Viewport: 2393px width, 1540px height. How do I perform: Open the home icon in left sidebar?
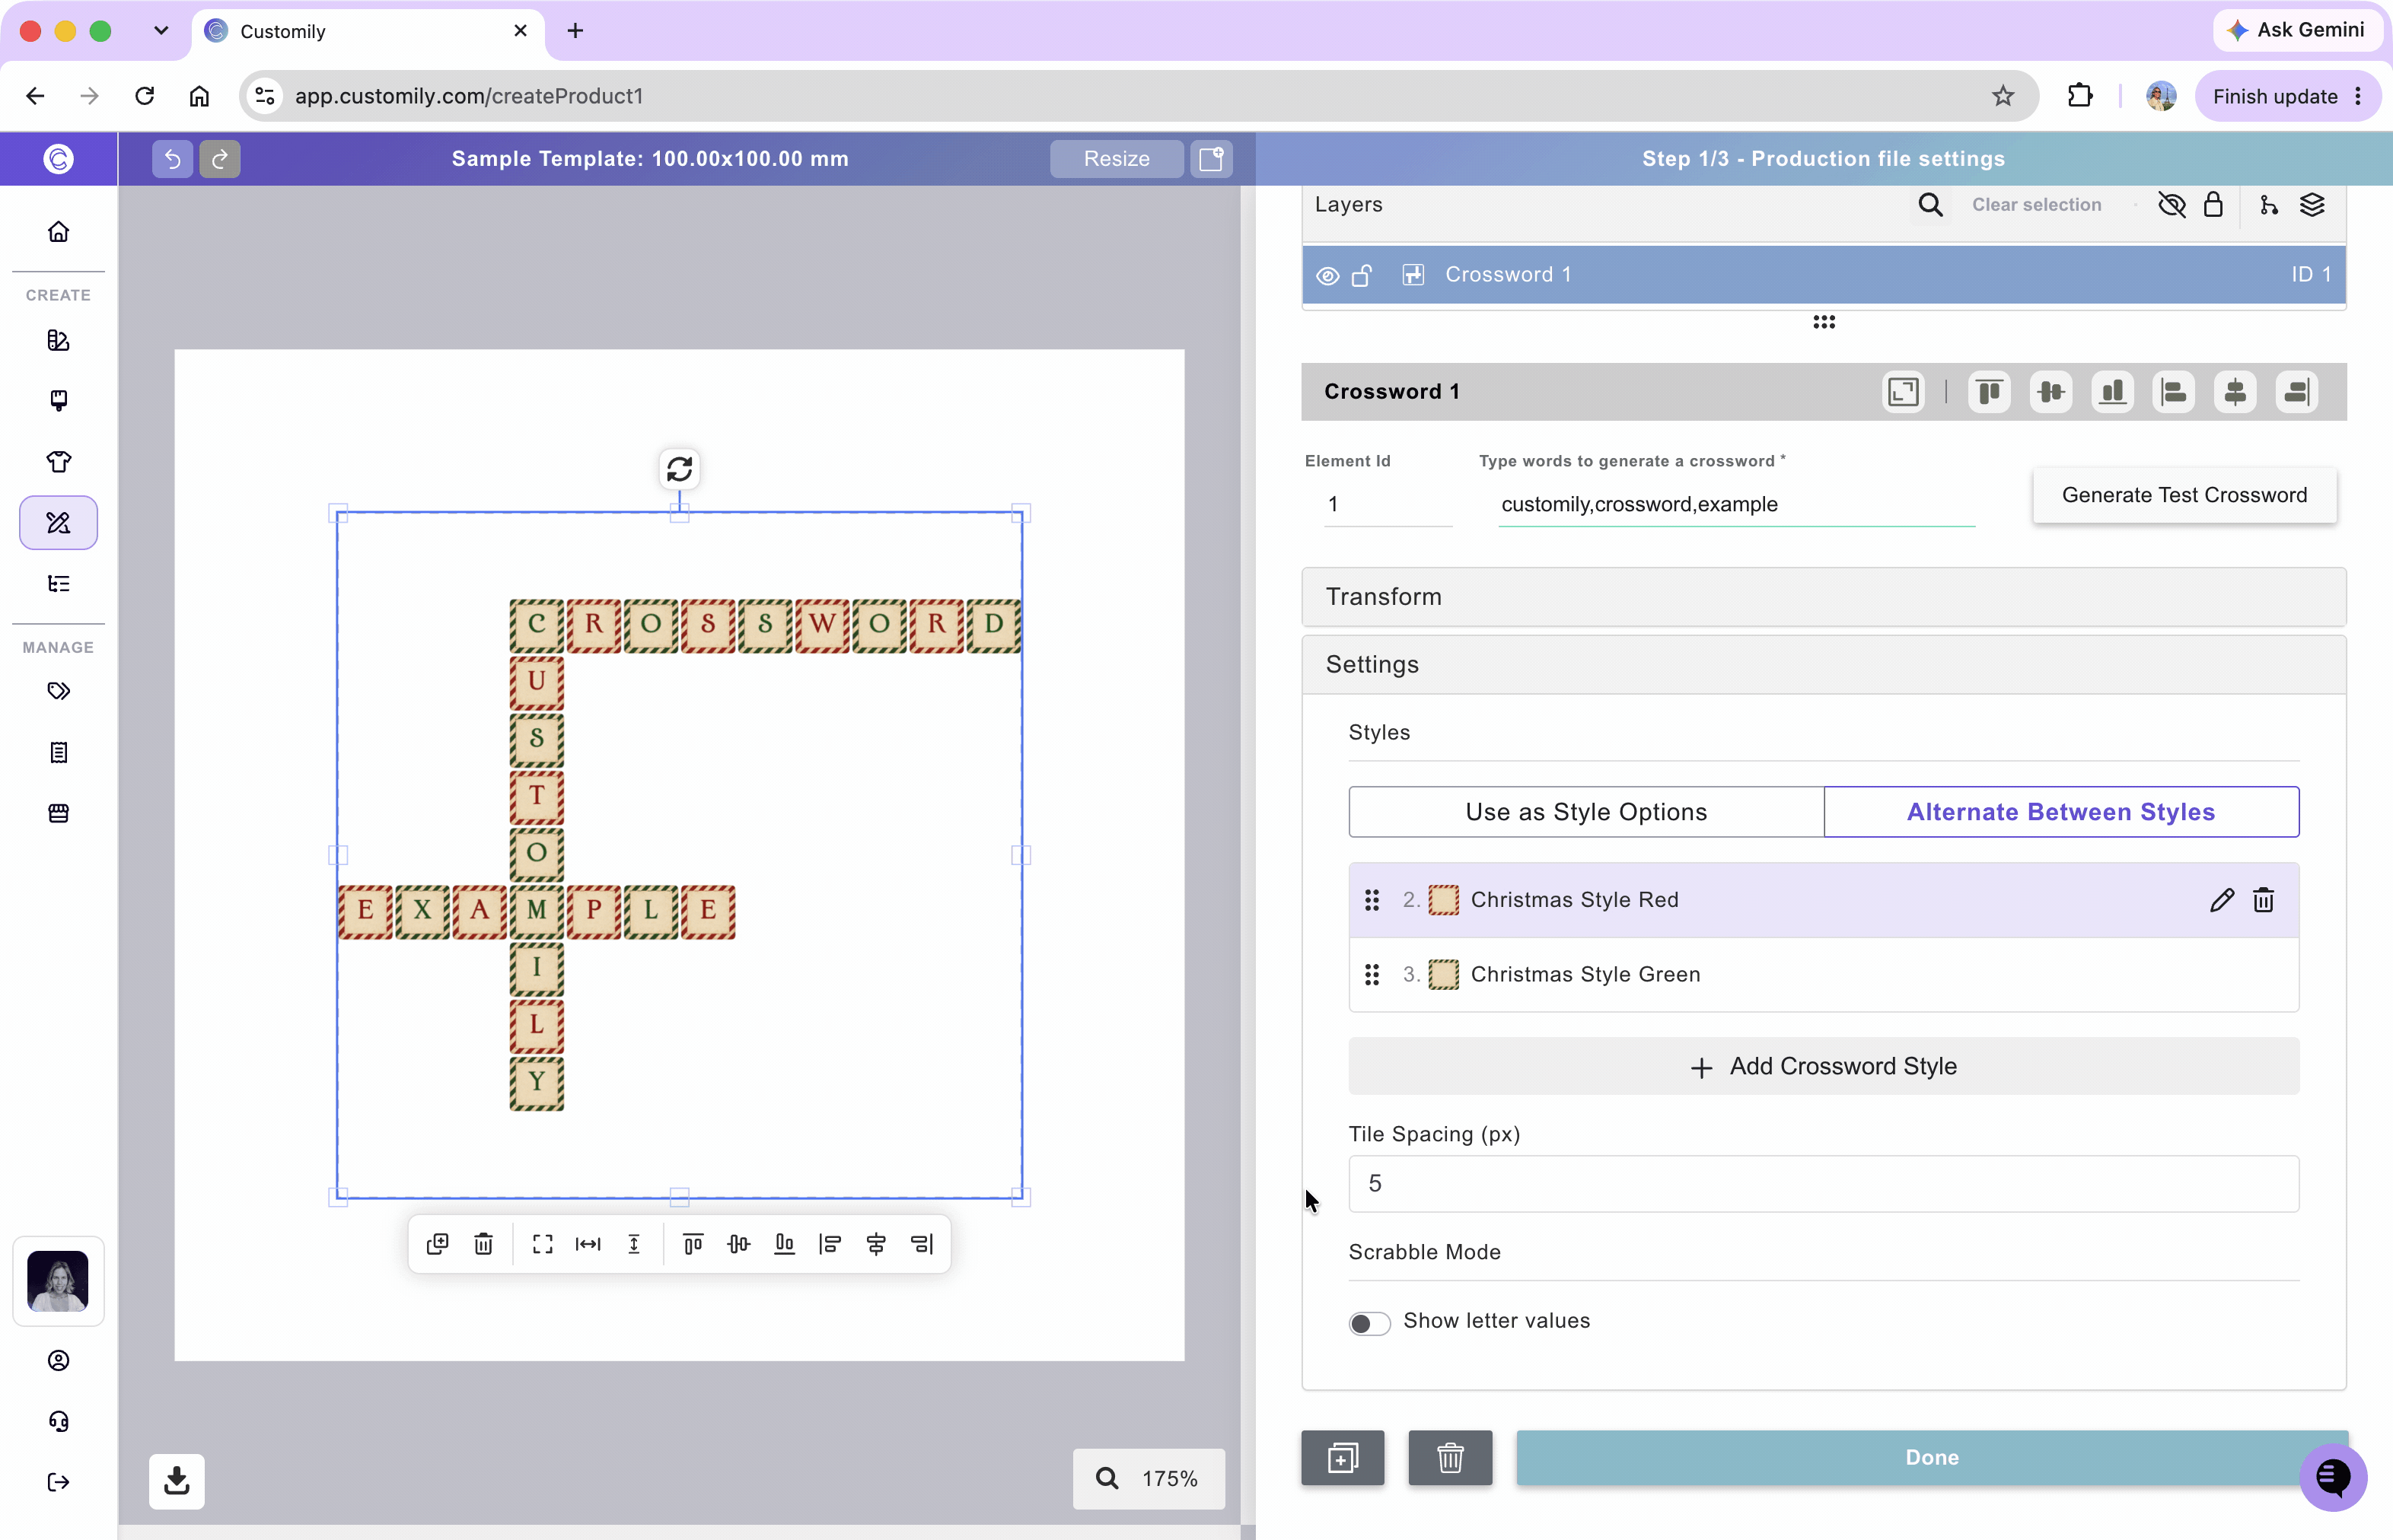click(x=58, y=232)
